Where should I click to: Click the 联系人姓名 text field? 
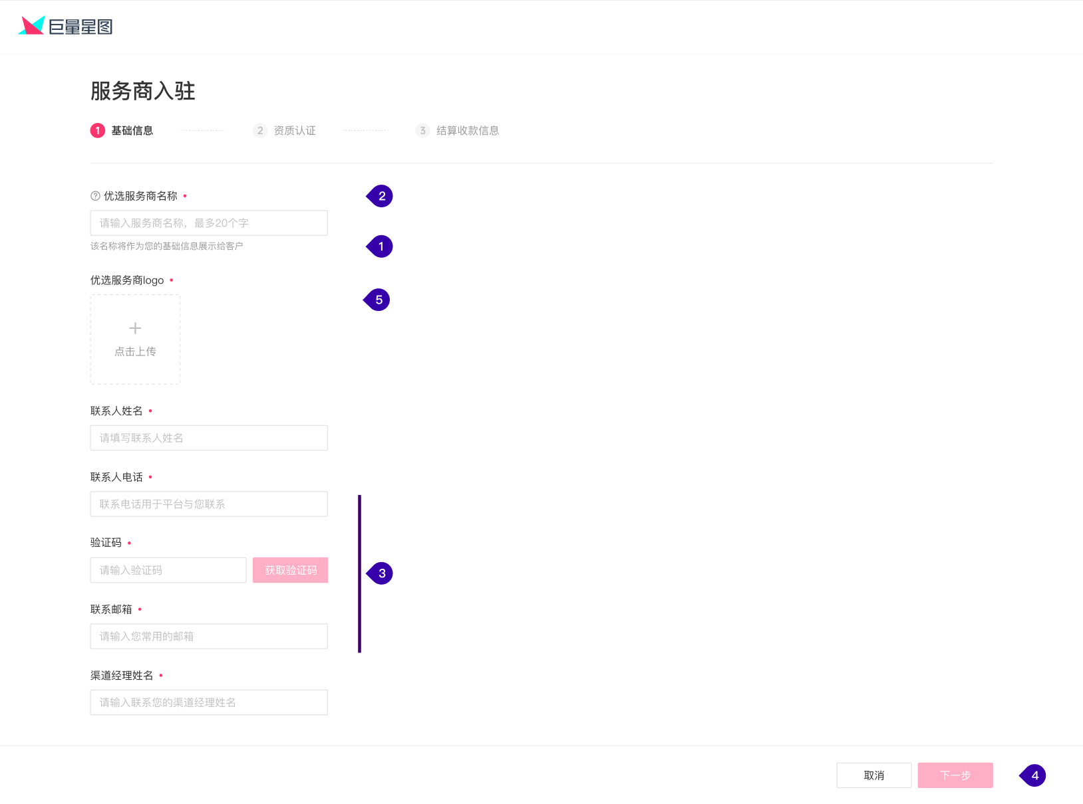(x=209, y=438)
